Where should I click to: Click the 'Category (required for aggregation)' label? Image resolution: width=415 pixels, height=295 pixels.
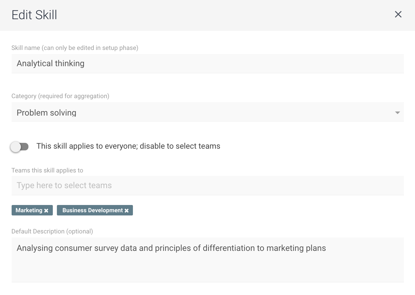60,96
